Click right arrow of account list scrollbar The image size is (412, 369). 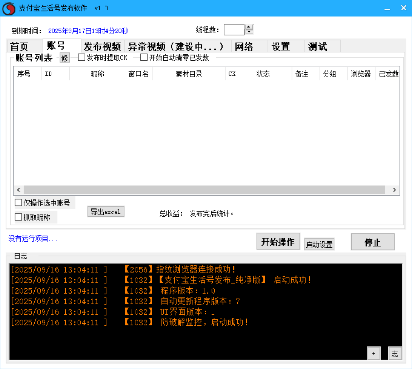tap(394, 190)
